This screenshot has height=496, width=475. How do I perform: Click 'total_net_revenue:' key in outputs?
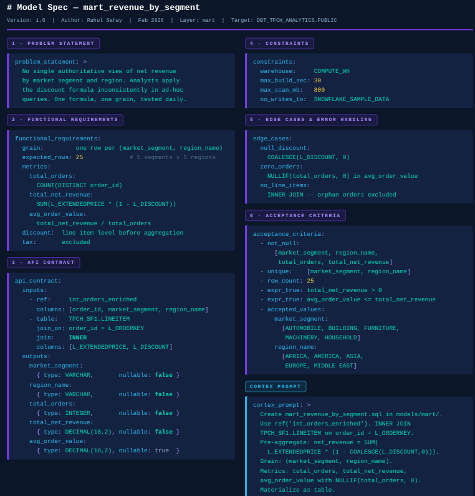tap(61, 422)
